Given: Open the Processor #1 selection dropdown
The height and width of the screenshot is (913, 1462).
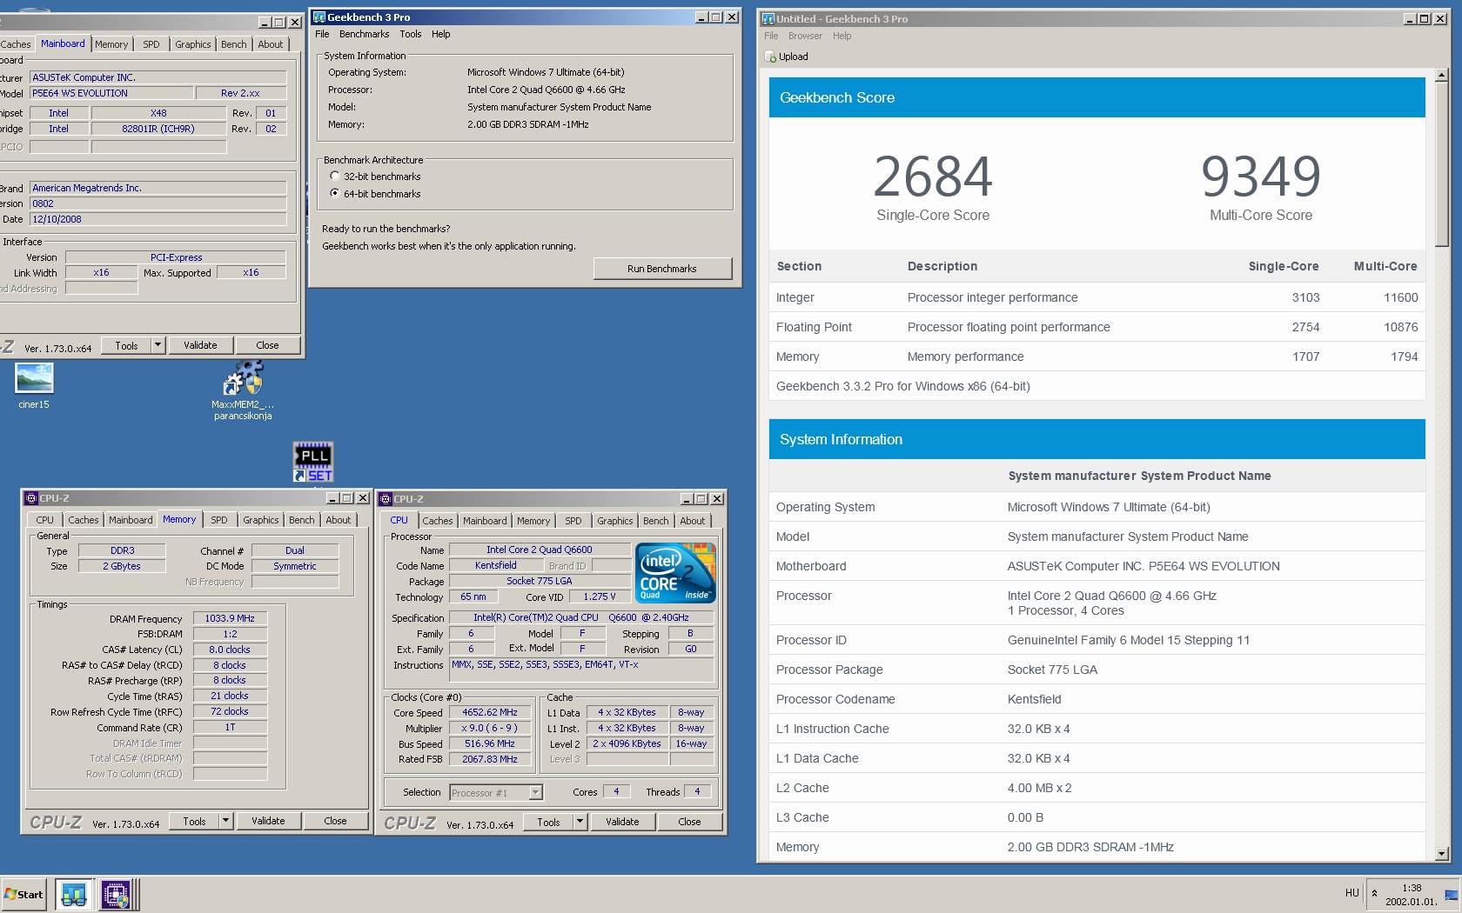Looking at the screenshot, I should coord(536,792).
